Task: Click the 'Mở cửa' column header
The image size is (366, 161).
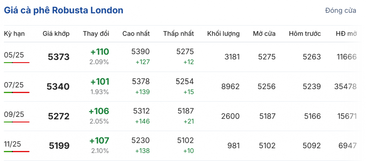Action: (x=264, y=34)
